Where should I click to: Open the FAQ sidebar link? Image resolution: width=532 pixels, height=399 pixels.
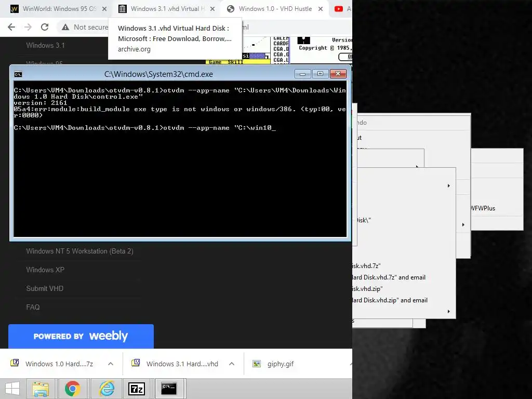point(33,307)
